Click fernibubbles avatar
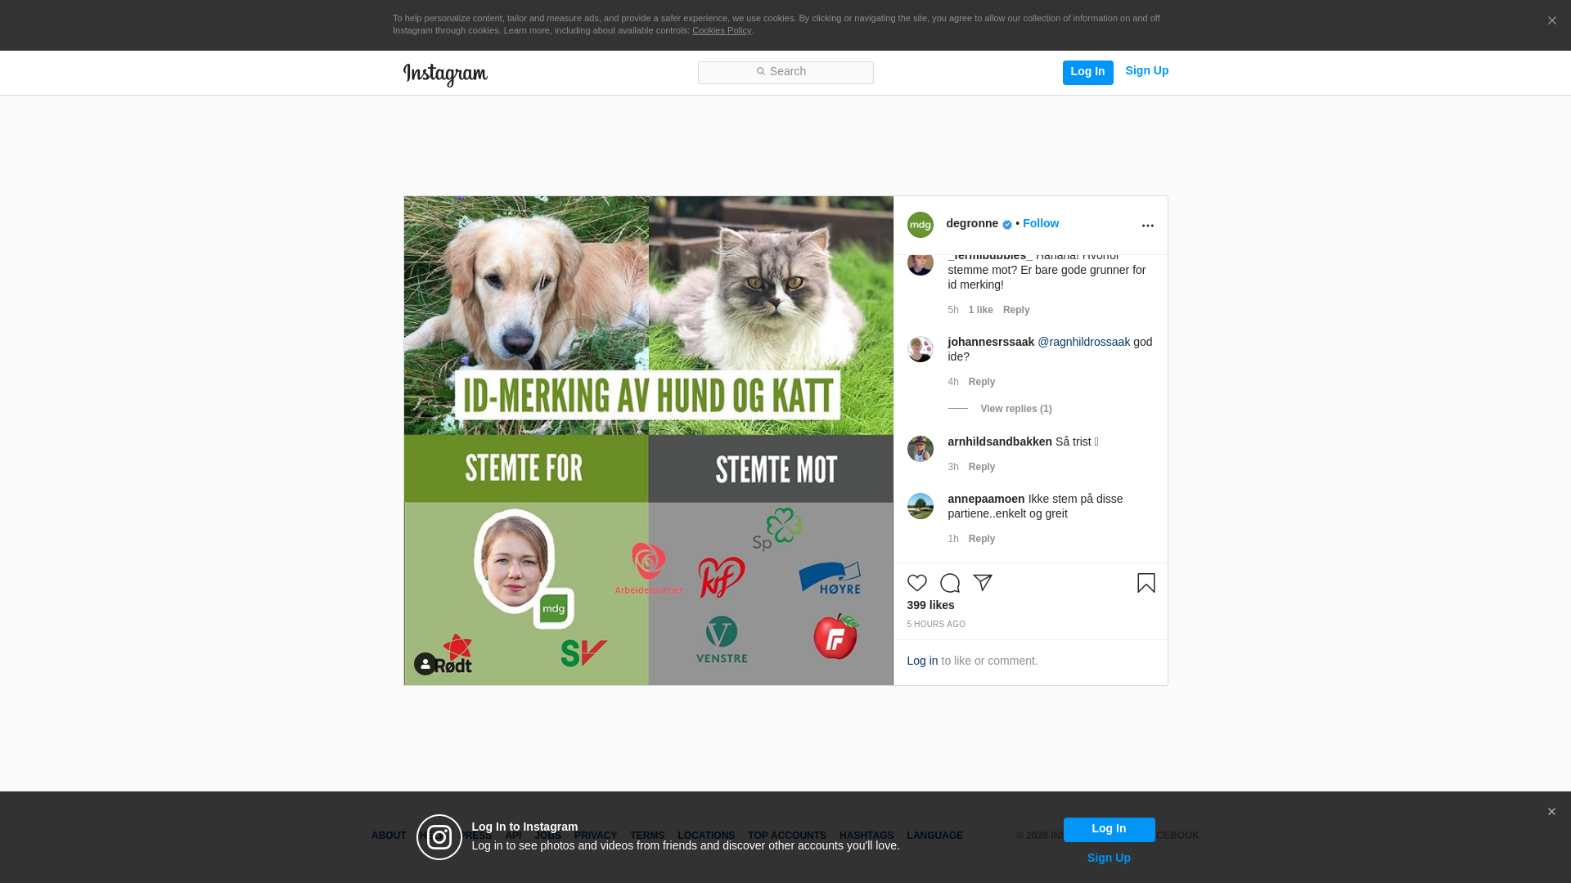Screen dimensions: 1571x883 [x=920, y=265]
